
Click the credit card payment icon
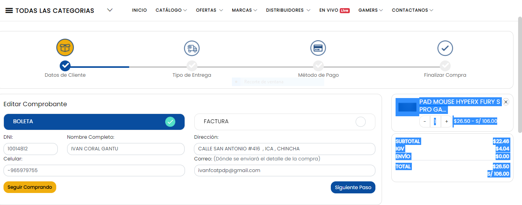tap(318, 48)
